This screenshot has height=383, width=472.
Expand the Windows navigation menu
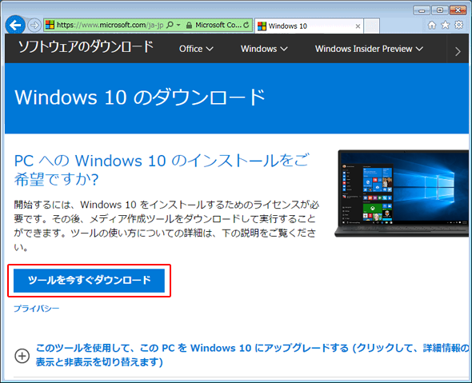264,49
